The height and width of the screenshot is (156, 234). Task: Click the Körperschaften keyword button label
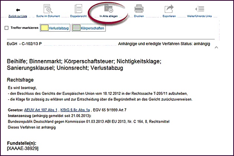tap(92, 28)
